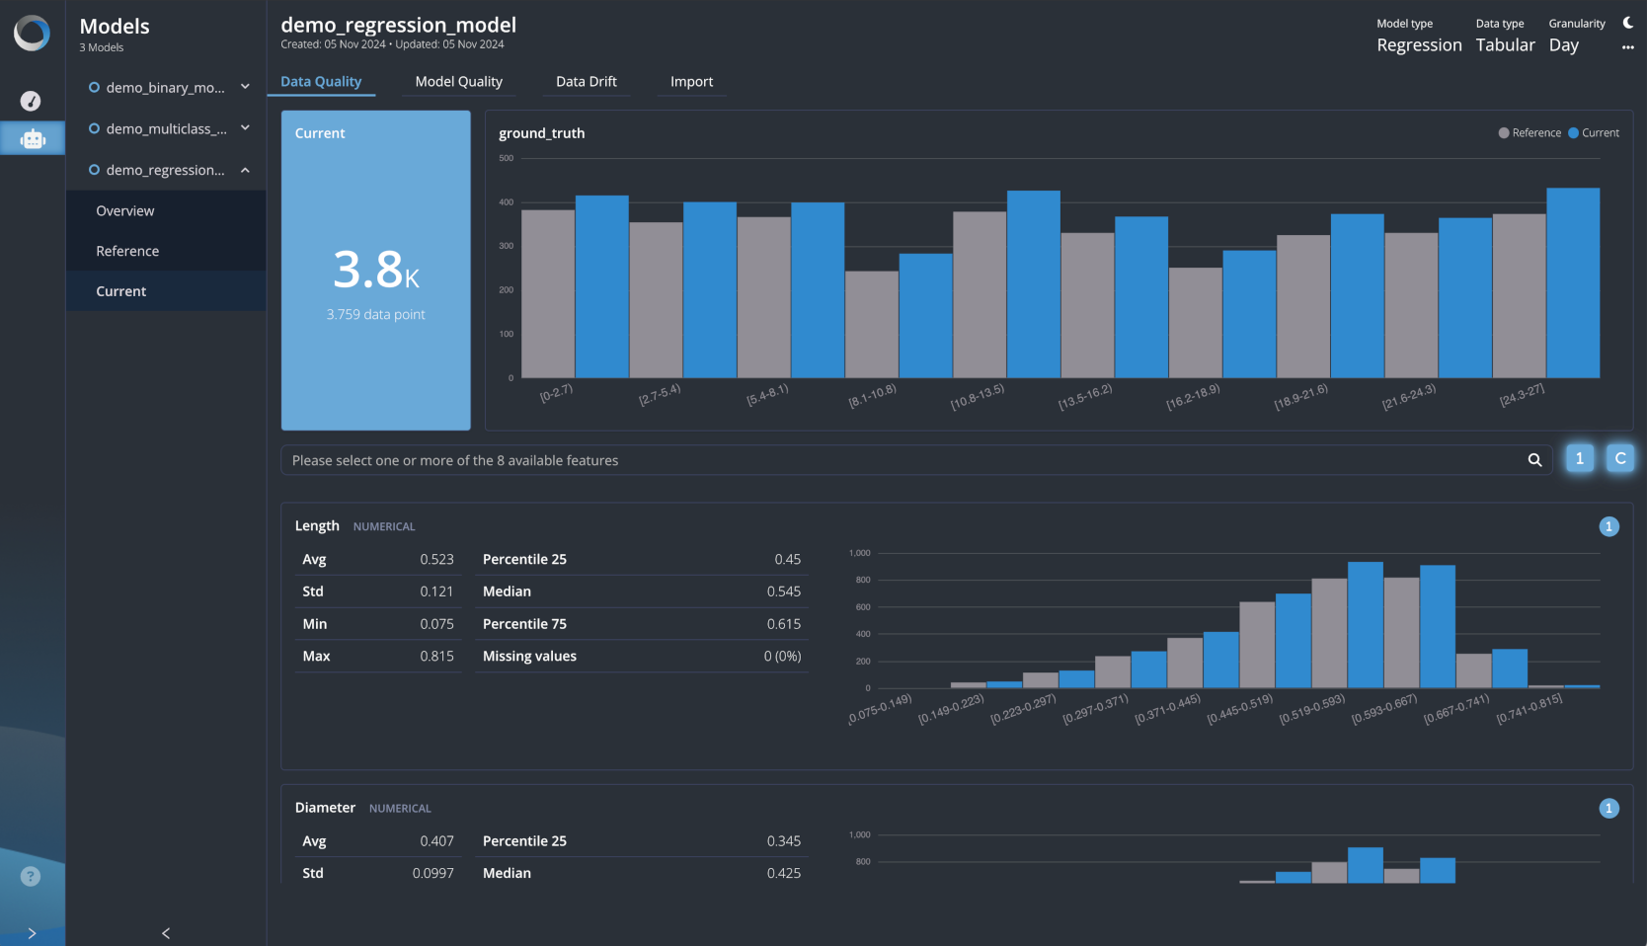Toggle the categorical filter button labeled C
This screenshot has width=1647, height=946.
tap(1620, 458)
